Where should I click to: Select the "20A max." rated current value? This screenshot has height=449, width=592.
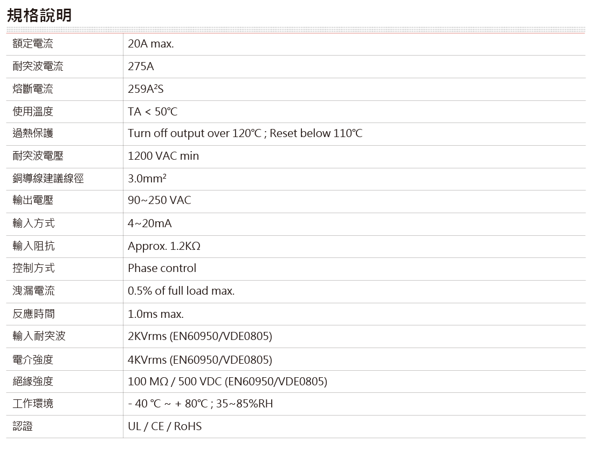click(x=150, y=44)
